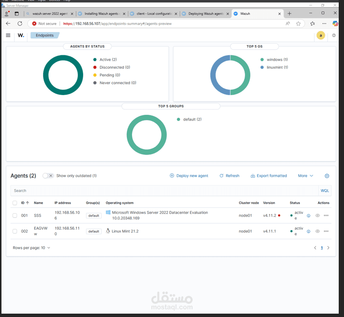The image size is (344, 317).
Task: Open the browser Favorites list icon
Action: [x=313, y=24]
